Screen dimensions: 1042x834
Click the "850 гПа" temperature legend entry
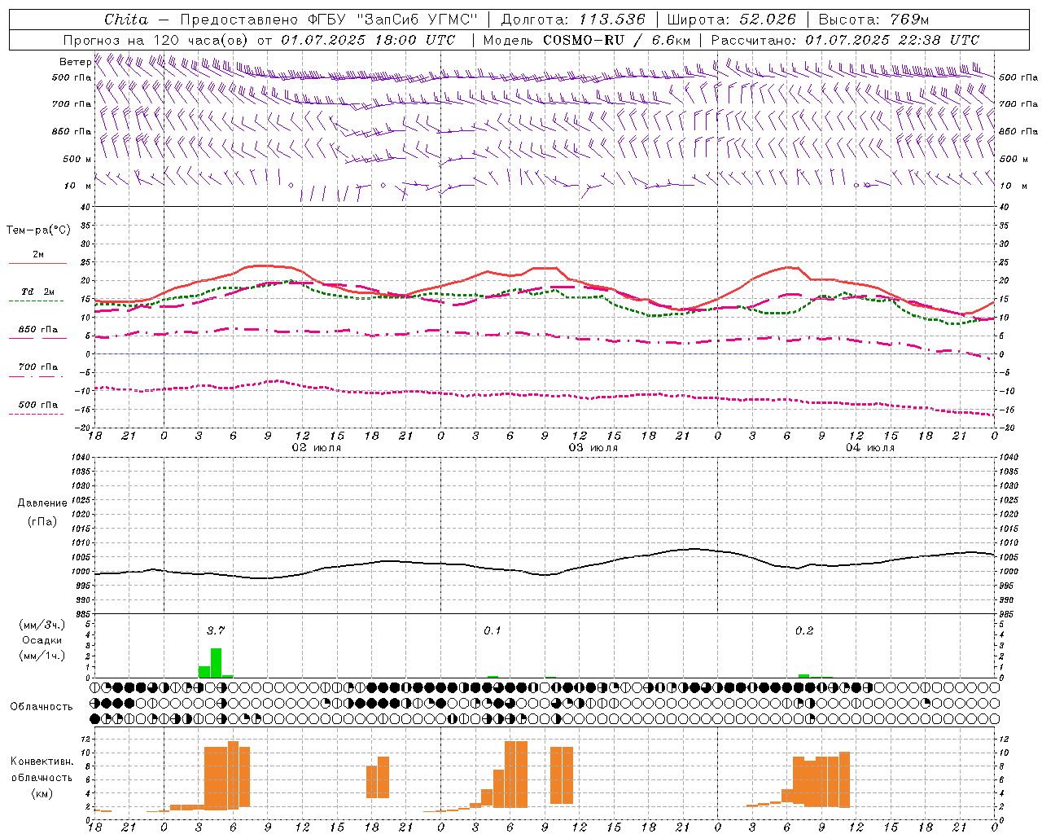point(37,330)
